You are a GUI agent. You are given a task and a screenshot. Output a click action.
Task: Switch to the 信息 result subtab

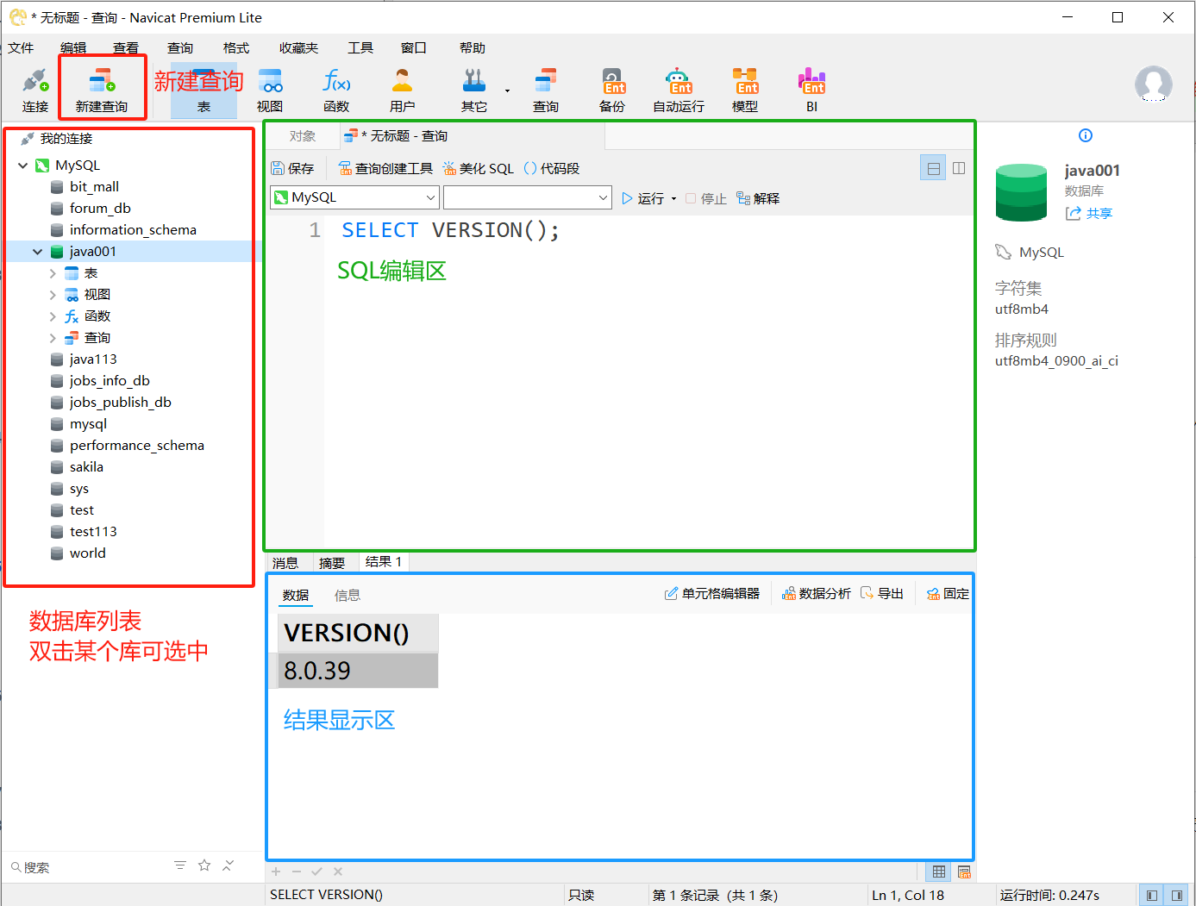[x=348, y=595]
